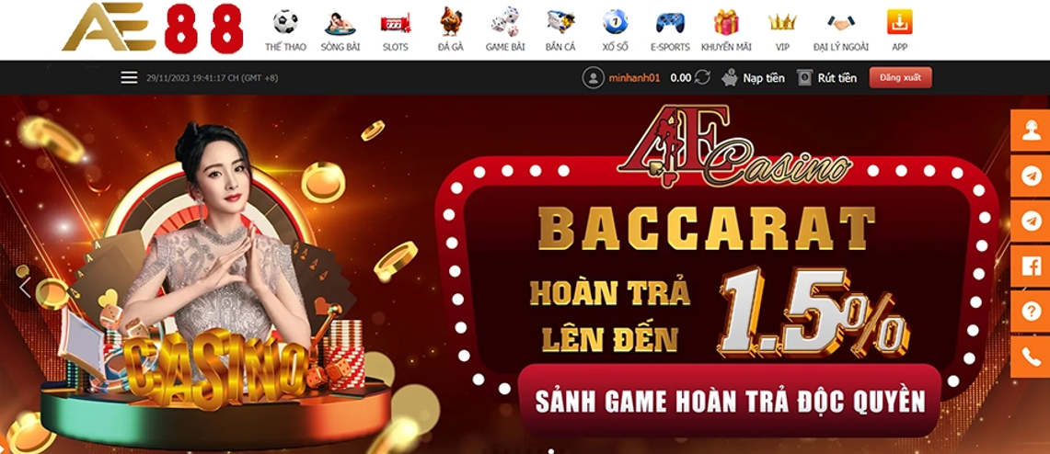This screenshot has width=1050, height=454.
Task: Open the Đại Lý Ngoài handshake icon
Action: (841, 23)
